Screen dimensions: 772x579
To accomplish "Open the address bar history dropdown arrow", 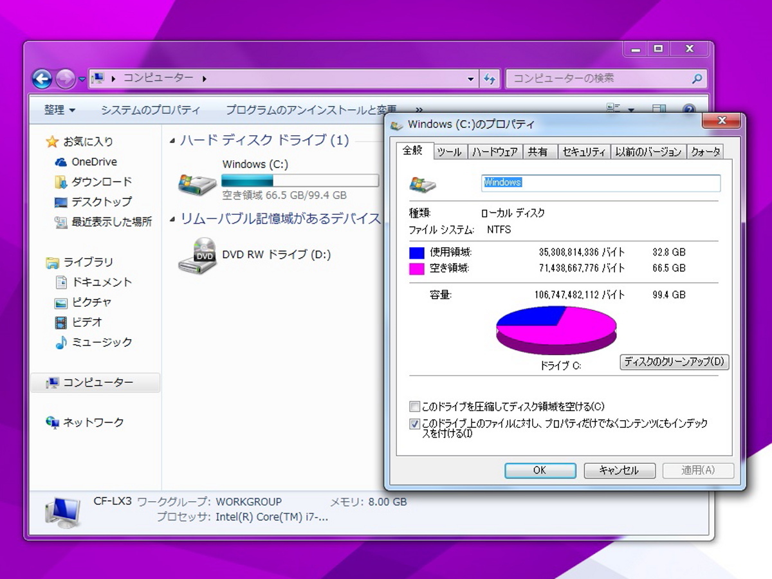I will 471,78.
